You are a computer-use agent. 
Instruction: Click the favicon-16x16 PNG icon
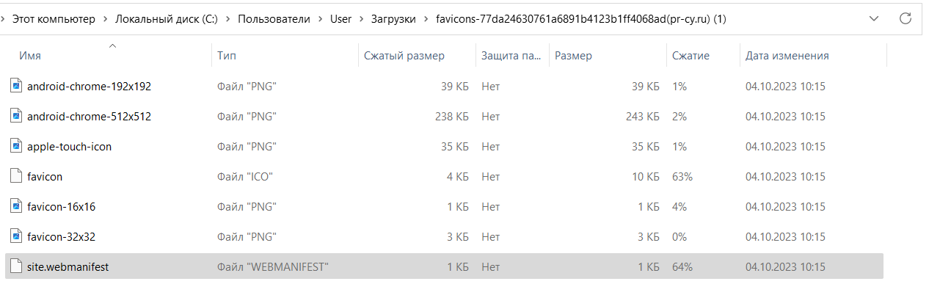(x=16, y=206)
